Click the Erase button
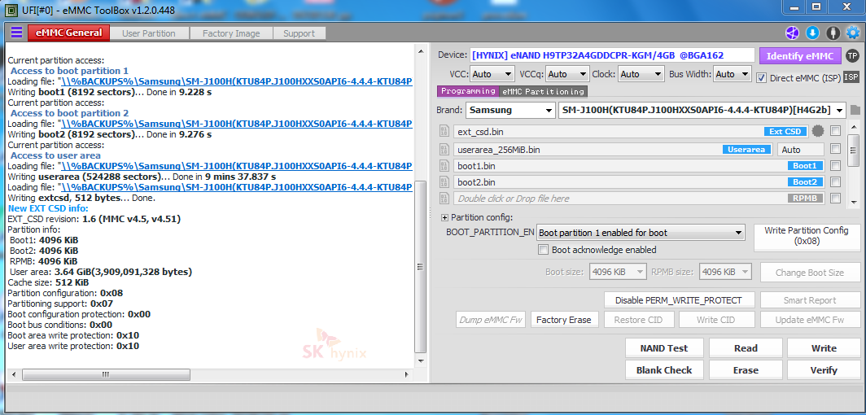The height and width of the screenshot is (415, 866). click(x=746, y=369)
